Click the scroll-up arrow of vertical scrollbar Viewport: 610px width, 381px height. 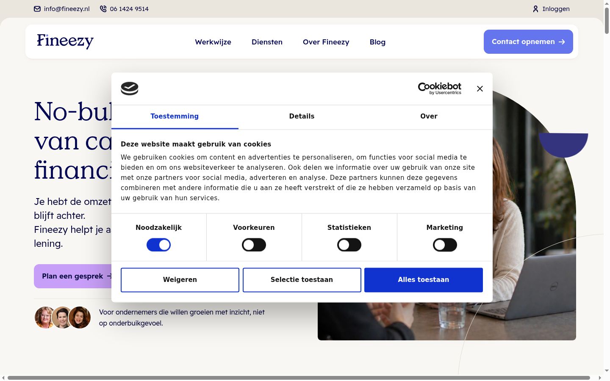point(607,3)
